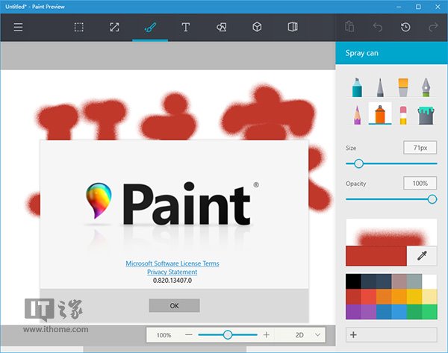This screenshot has width=448, height=353.
Task: Choose the rectangular Select tool
Action: (79, 28)
